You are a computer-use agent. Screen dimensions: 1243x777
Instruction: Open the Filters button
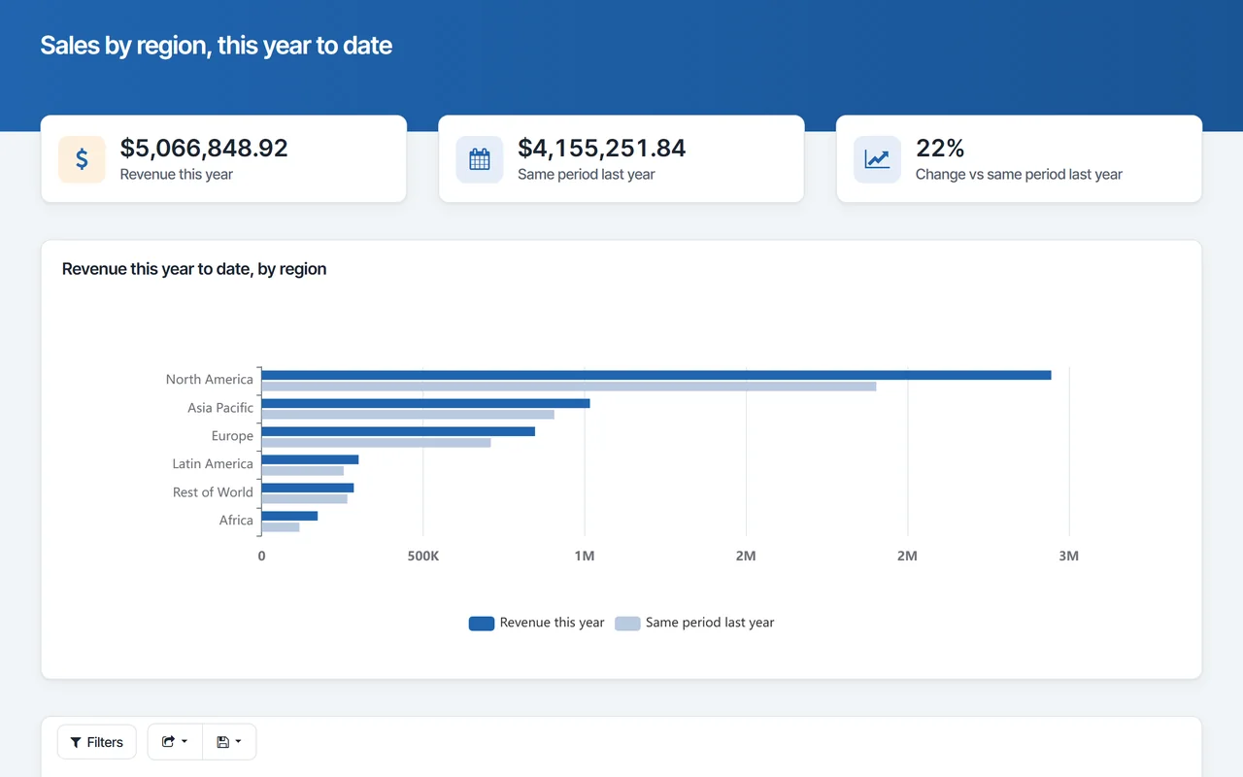[97, 742]
